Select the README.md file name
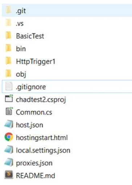This screenshot has width=132, height=185. coord(36,176)
